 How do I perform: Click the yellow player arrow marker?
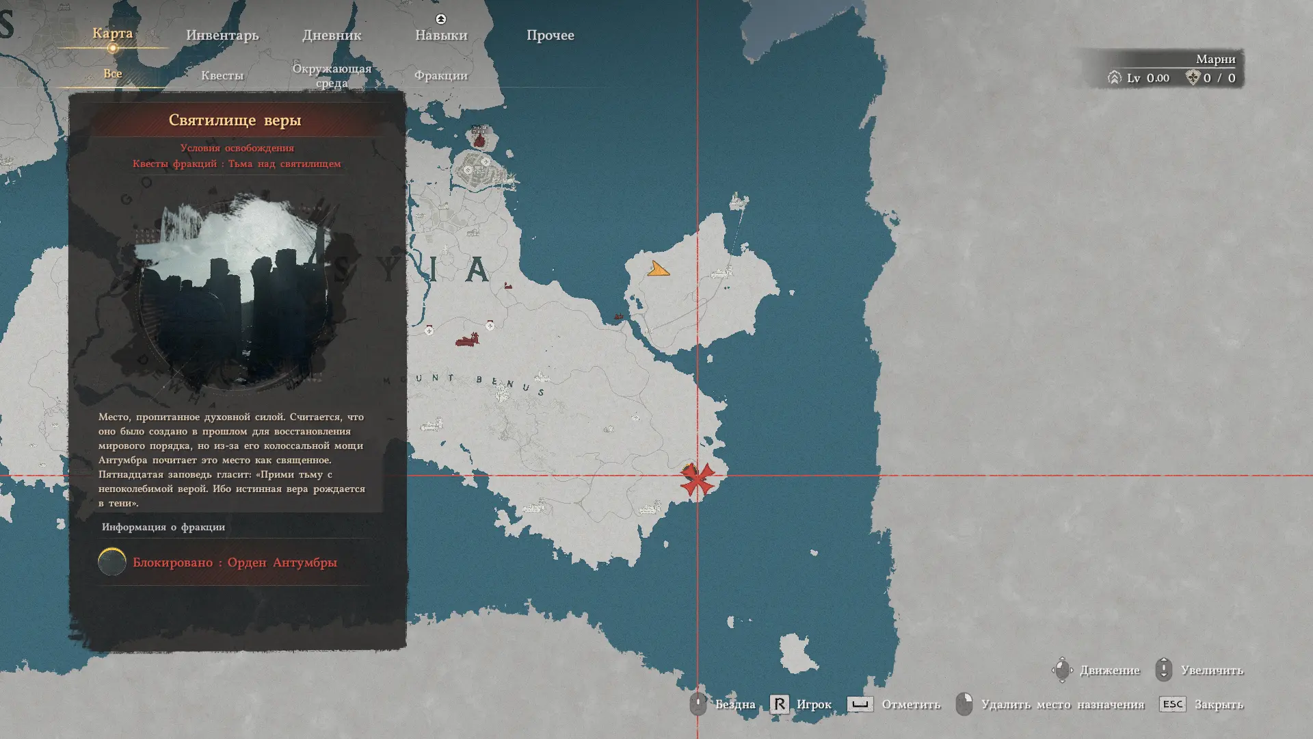pos(659,269)
